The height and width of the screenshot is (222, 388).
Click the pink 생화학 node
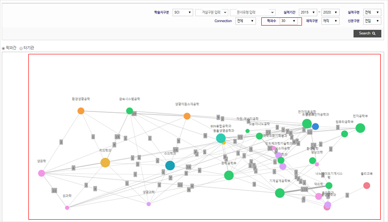[42, 173]
